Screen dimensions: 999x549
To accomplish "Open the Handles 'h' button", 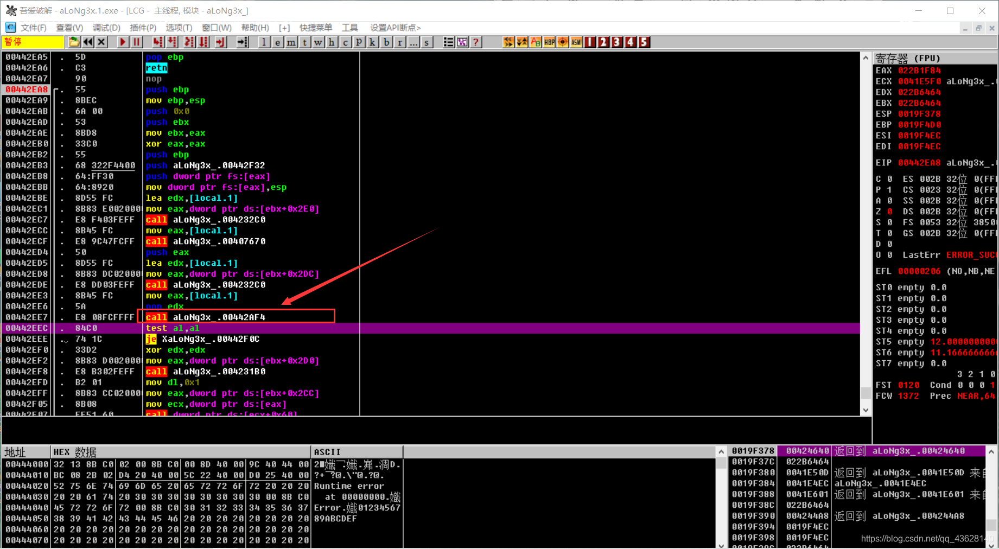I will click(332, 42).
